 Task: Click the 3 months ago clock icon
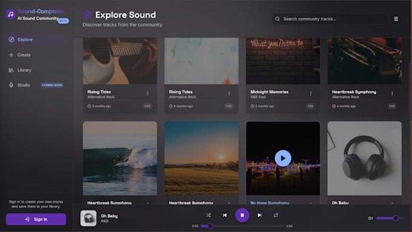click(89, 106)
